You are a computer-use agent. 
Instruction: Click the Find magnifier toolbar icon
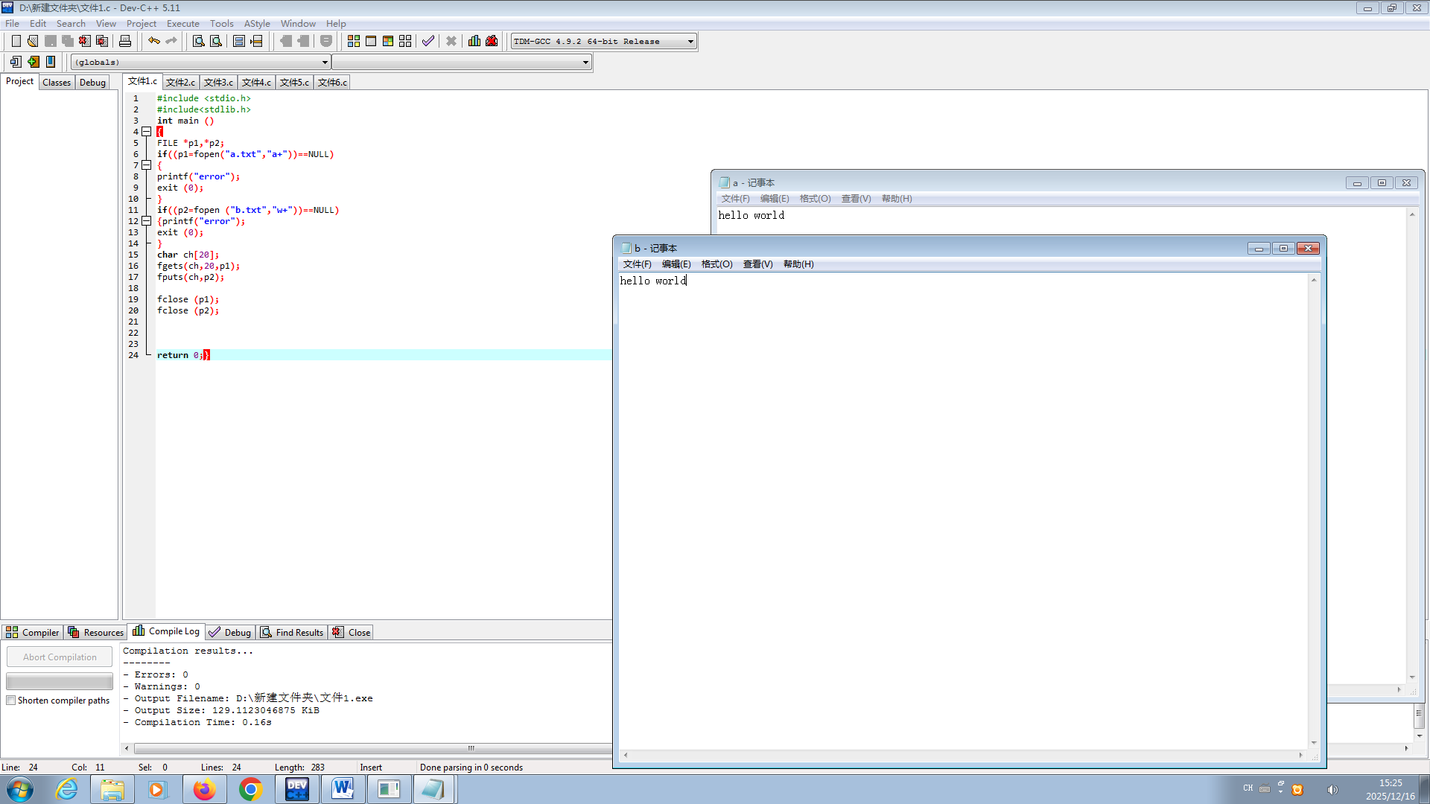point(198,41)
